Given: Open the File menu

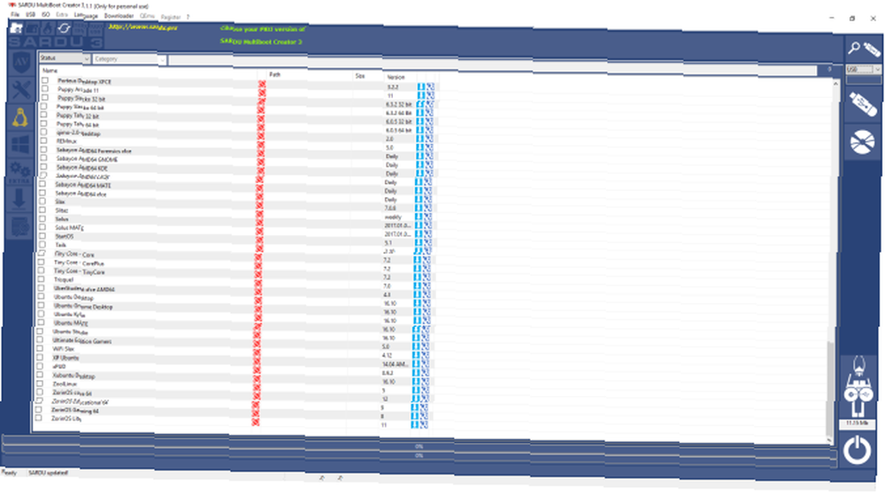Looking at the screenshot, I should pyautogui.click(x=15, y=15).
